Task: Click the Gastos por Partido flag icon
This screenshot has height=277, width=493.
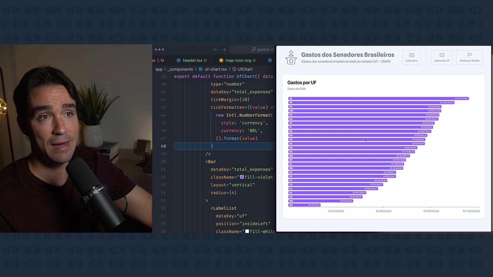Action: click(x=469, y=55)
